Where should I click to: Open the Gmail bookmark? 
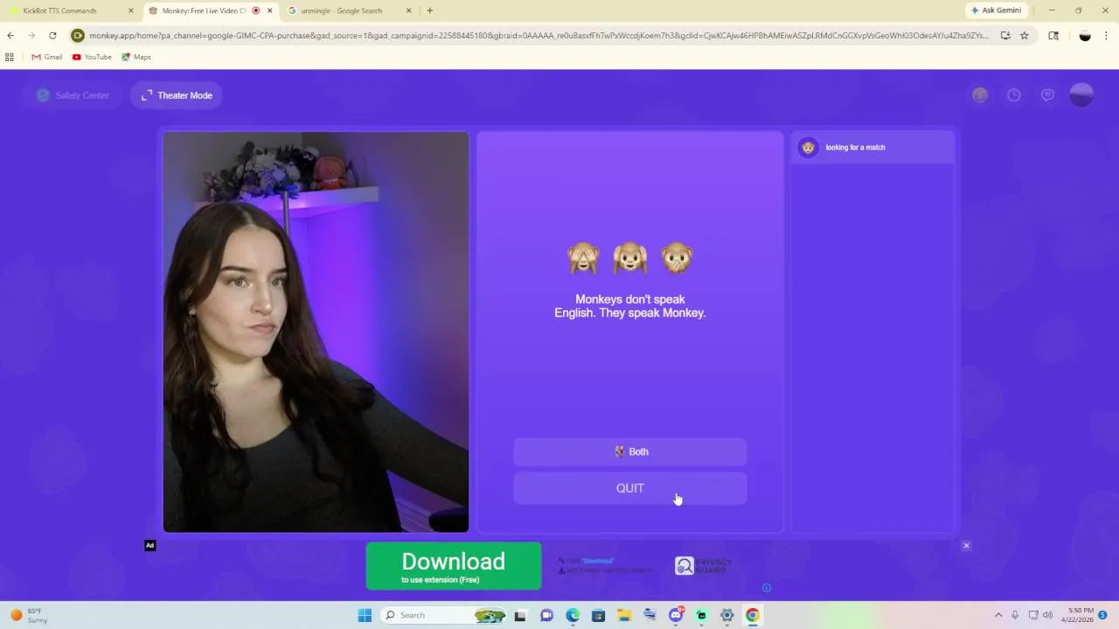click(47, 57)
